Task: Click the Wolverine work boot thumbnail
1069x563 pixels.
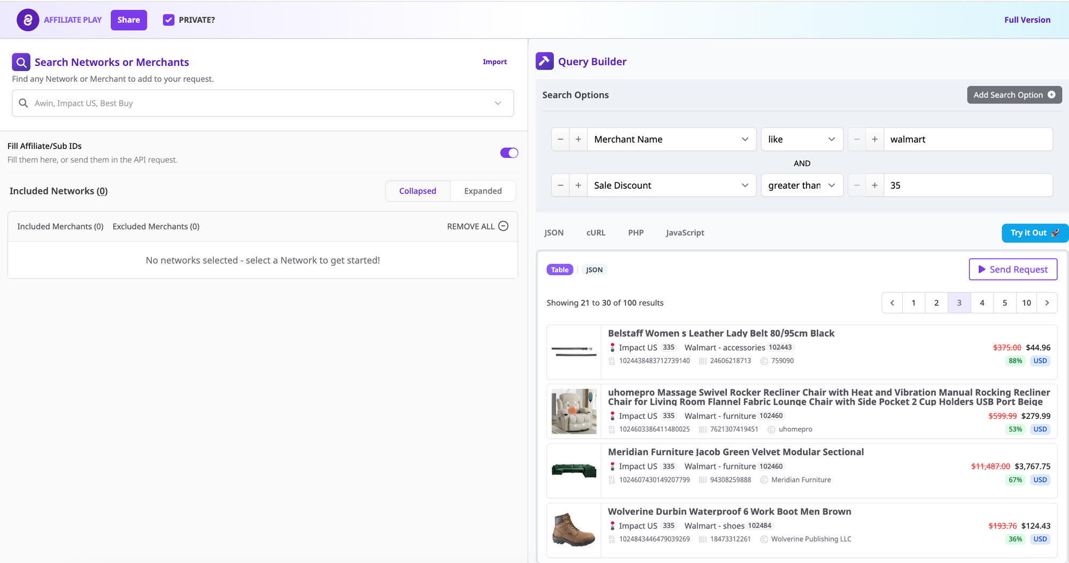Action: tap(574, 530)
